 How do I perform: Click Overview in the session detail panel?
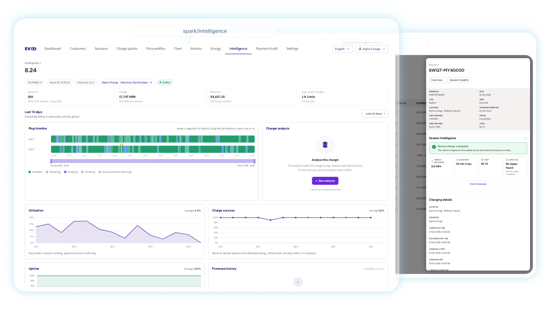[x=437, y=80]
